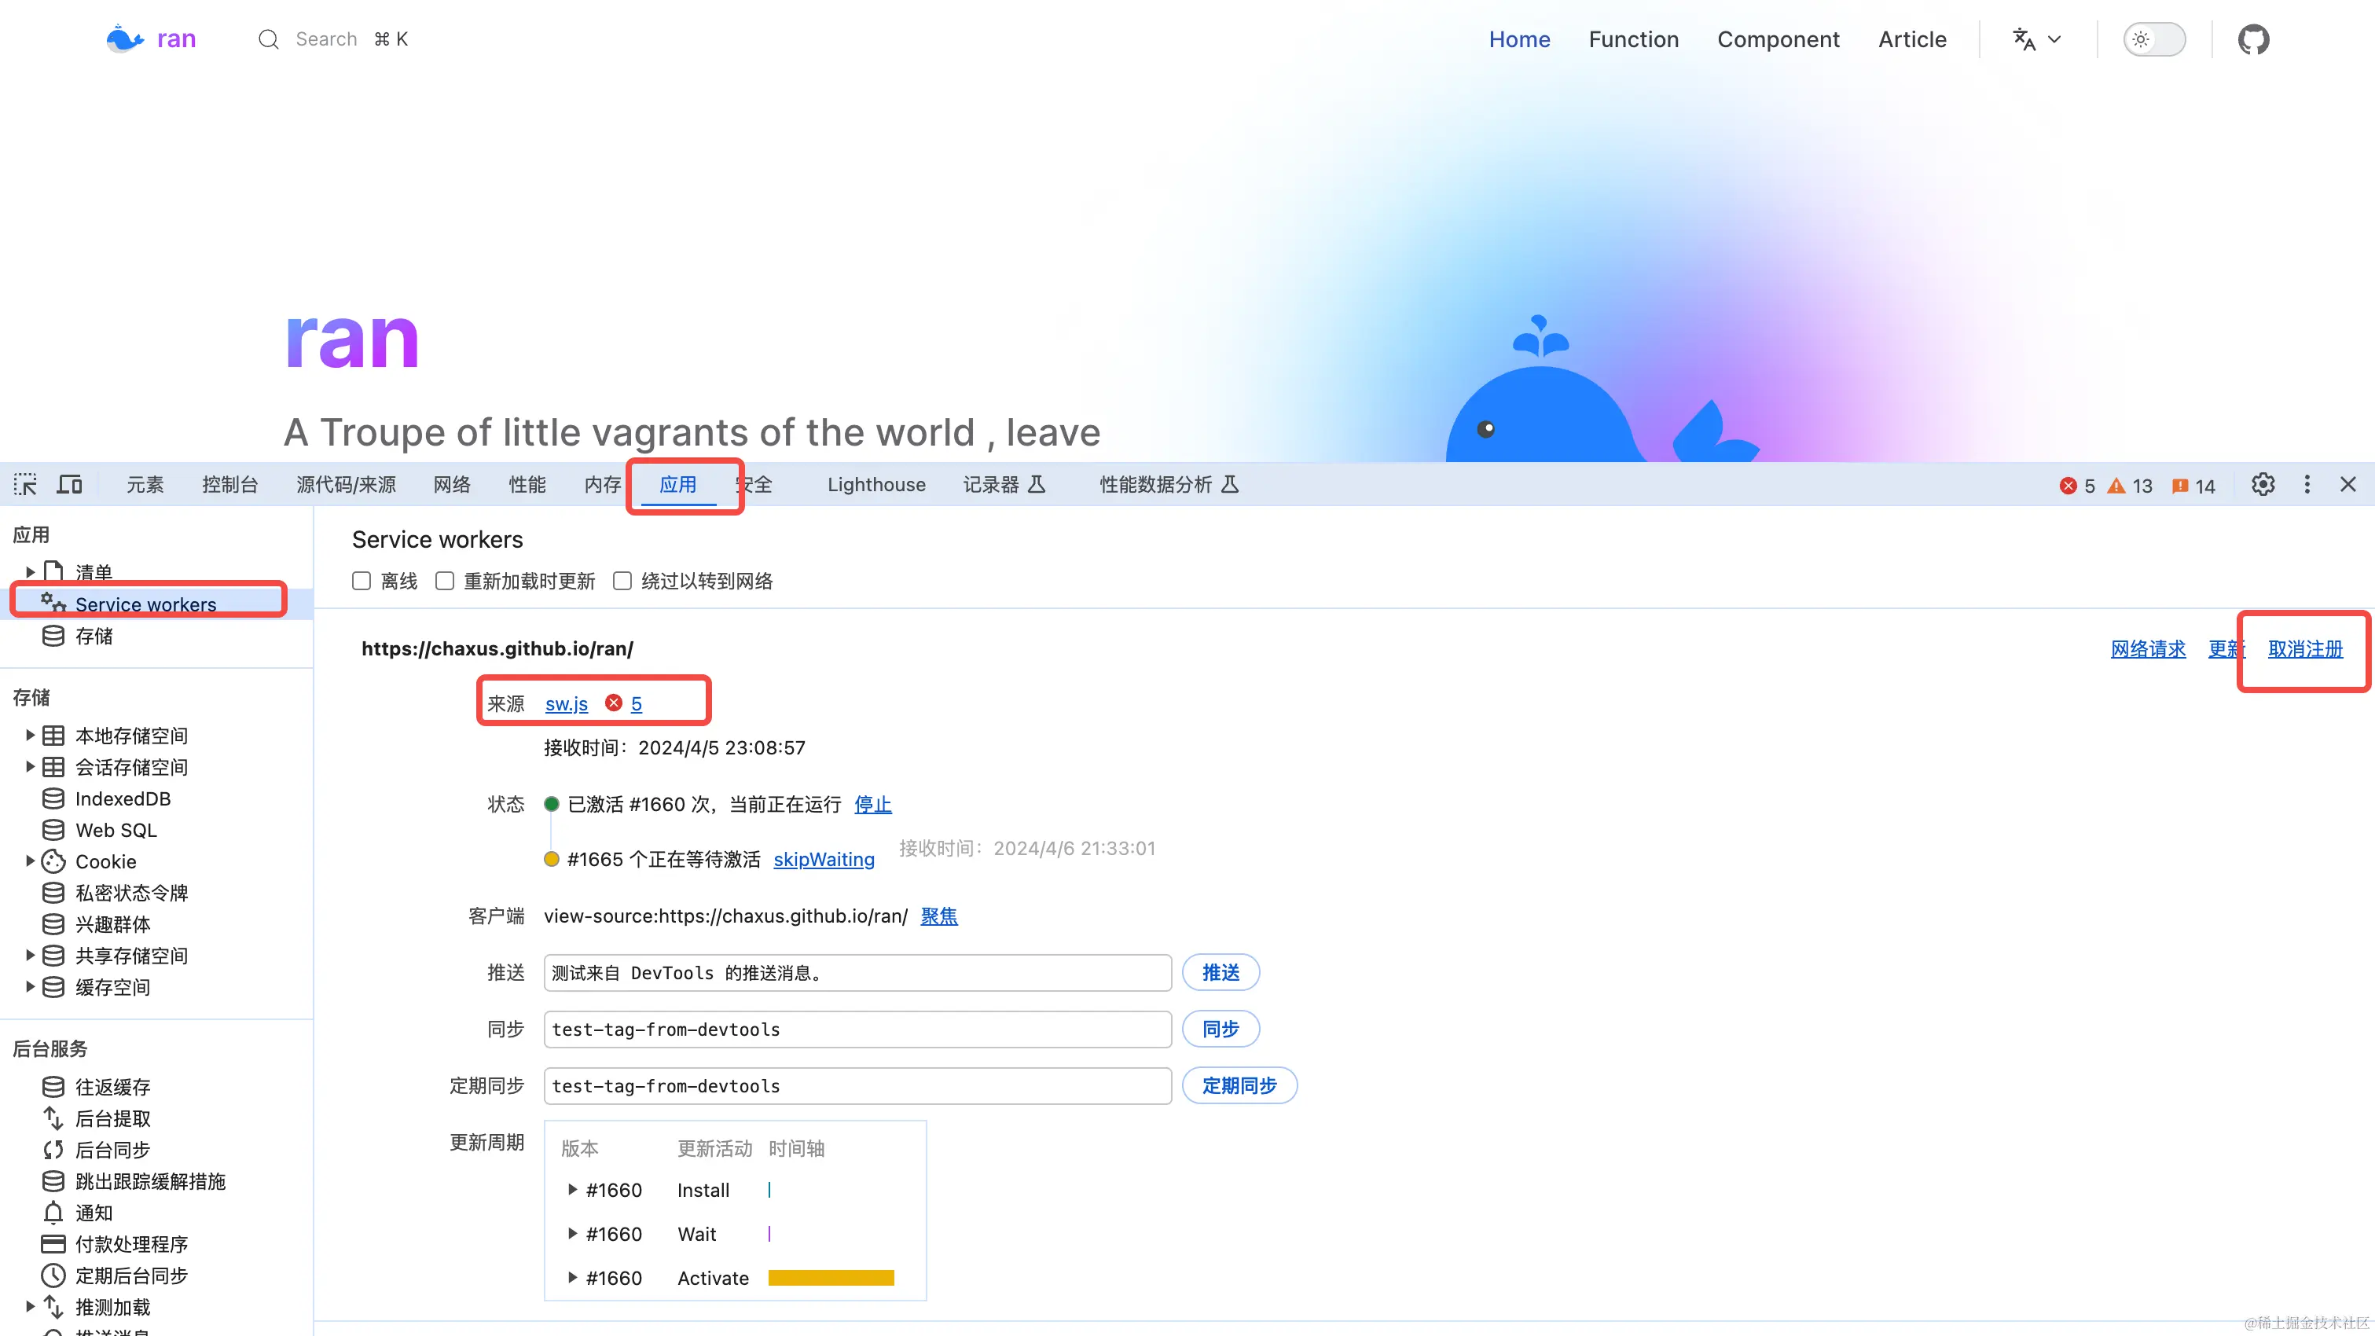
Task: Enable the 离线 offline checkbox
Action: coord(362,581)
